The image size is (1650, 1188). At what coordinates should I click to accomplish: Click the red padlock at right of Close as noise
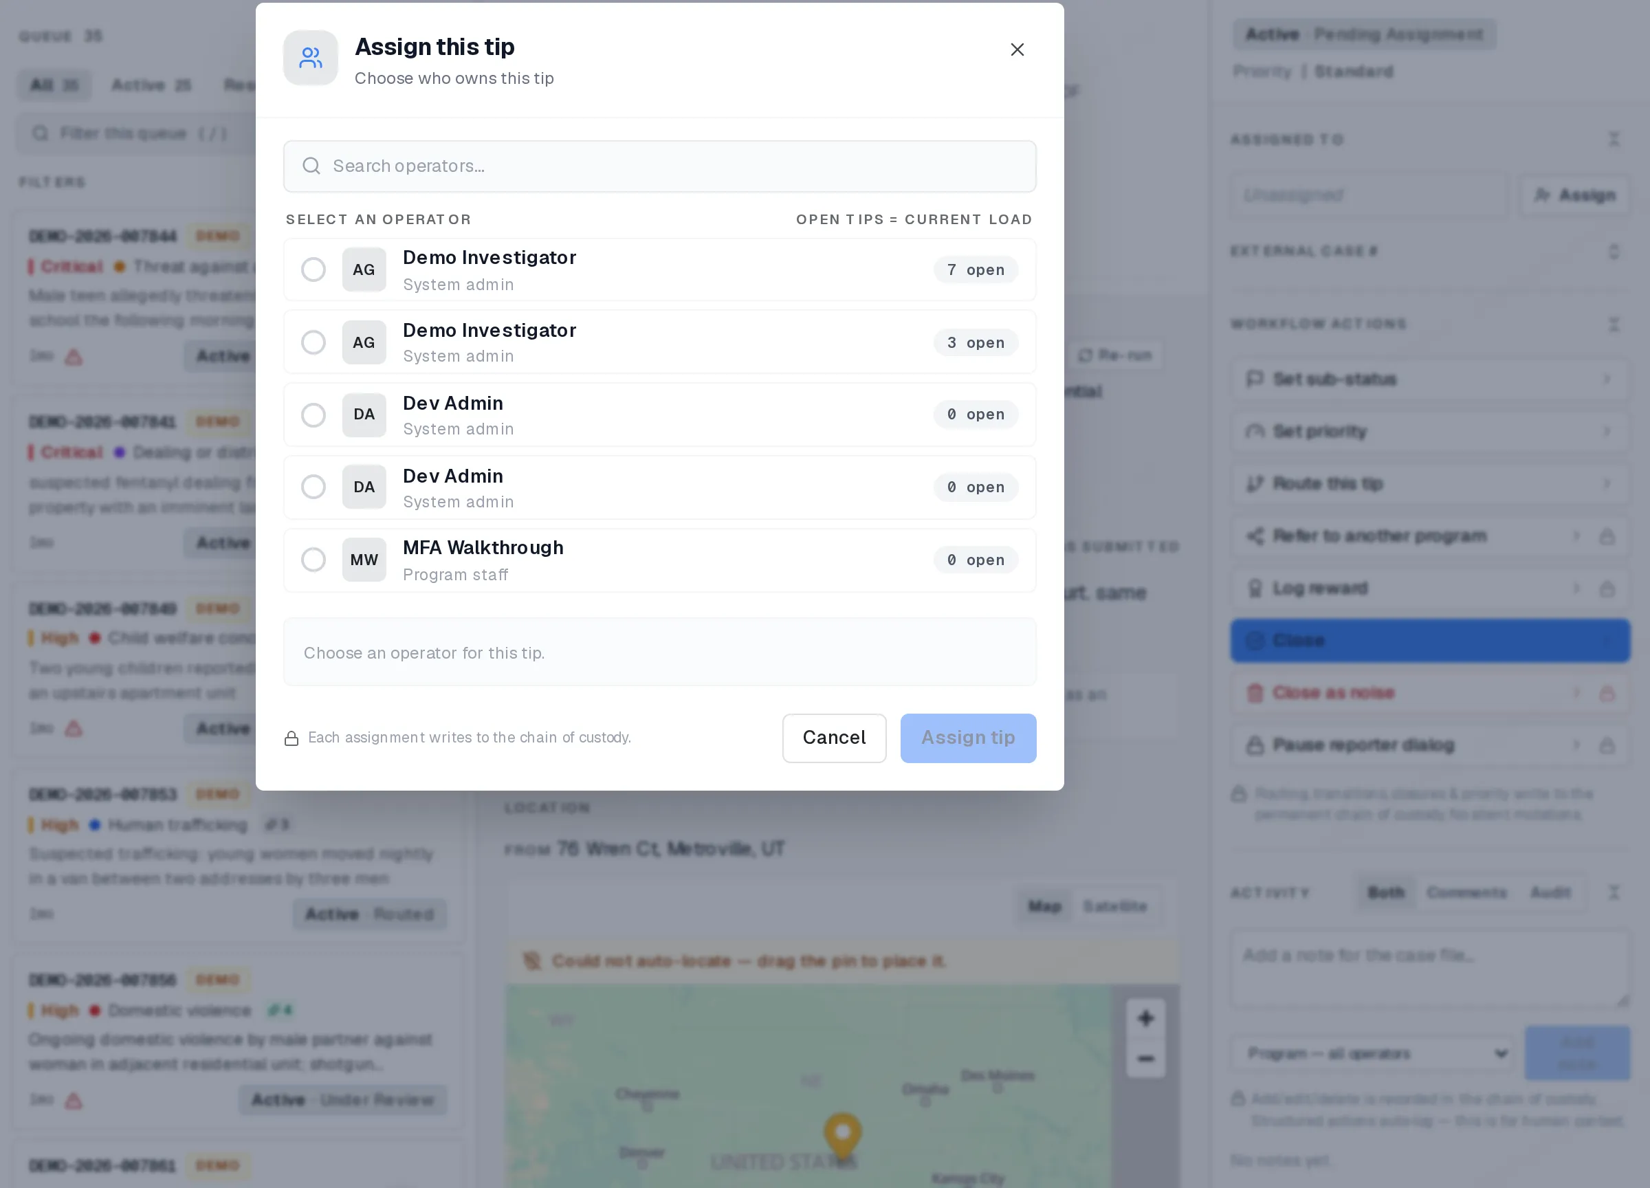(x=1607, y=692)
